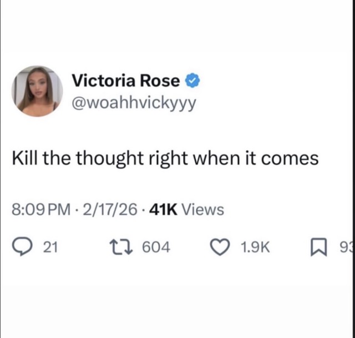
Task: Select the reply count 21
Action: pos(50,247)
